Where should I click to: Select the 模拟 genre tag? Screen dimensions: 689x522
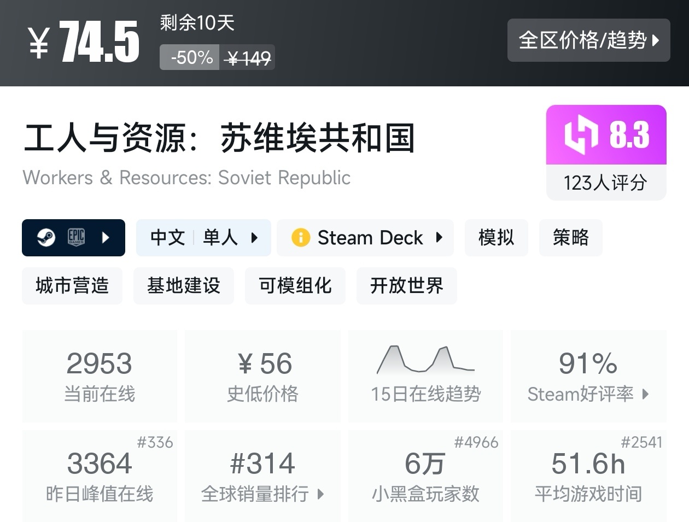pos(497,238)
